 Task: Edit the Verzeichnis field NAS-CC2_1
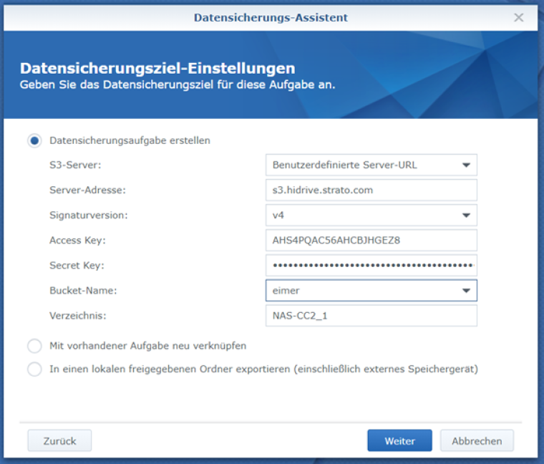[371, 316]
